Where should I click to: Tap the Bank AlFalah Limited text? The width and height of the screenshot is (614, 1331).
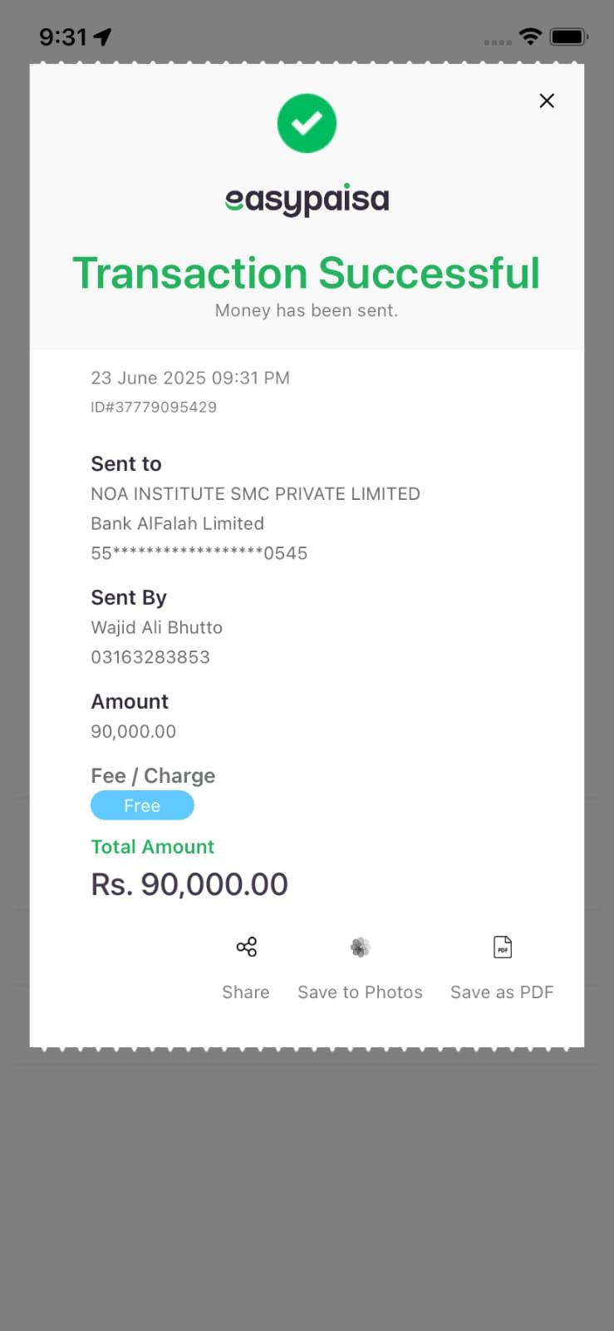177,523
